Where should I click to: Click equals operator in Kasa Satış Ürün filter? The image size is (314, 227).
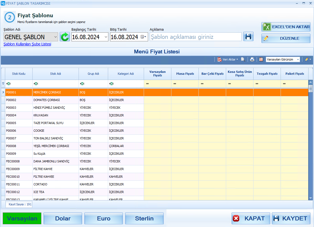[229, 84]
